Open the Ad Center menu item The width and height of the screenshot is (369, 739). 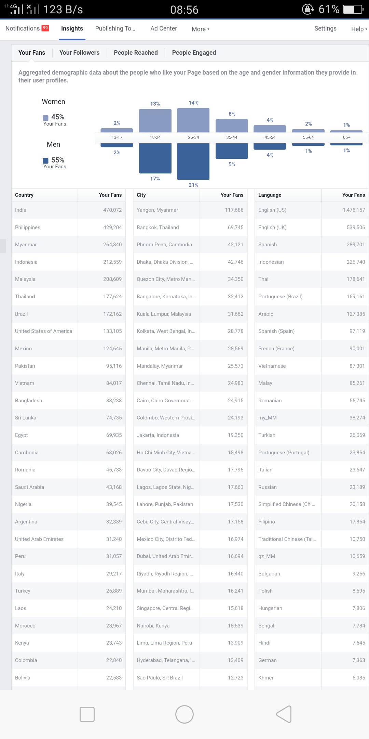(x=164, y=29)
